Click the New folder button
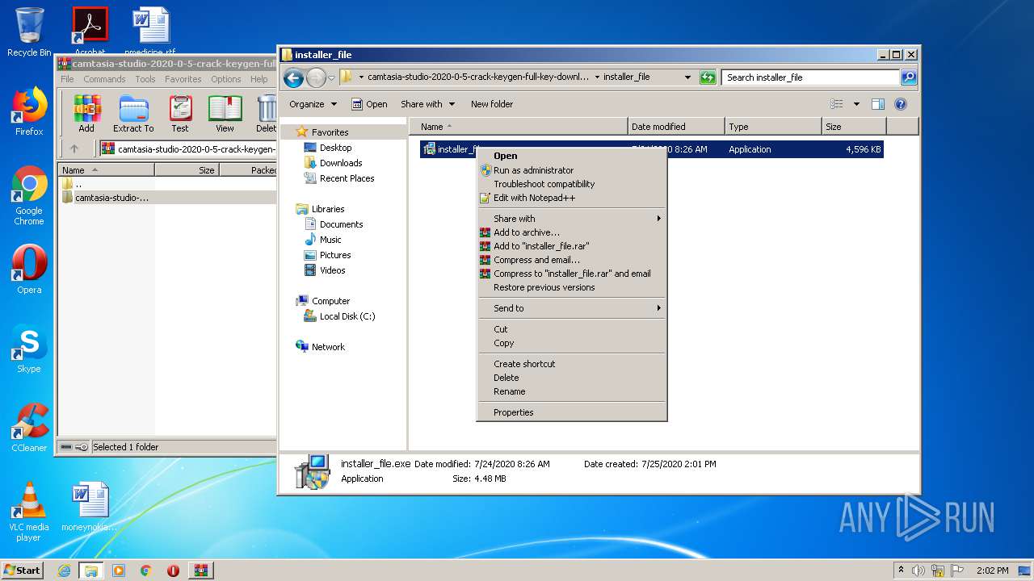This screenshot has width=1034, height=581. [492, 104]
